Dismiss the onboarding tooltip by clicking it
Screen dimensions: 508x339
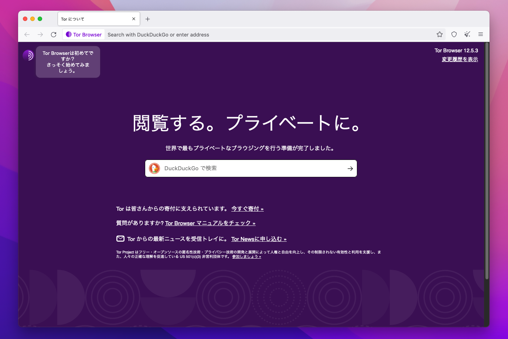tap(68, 62)
